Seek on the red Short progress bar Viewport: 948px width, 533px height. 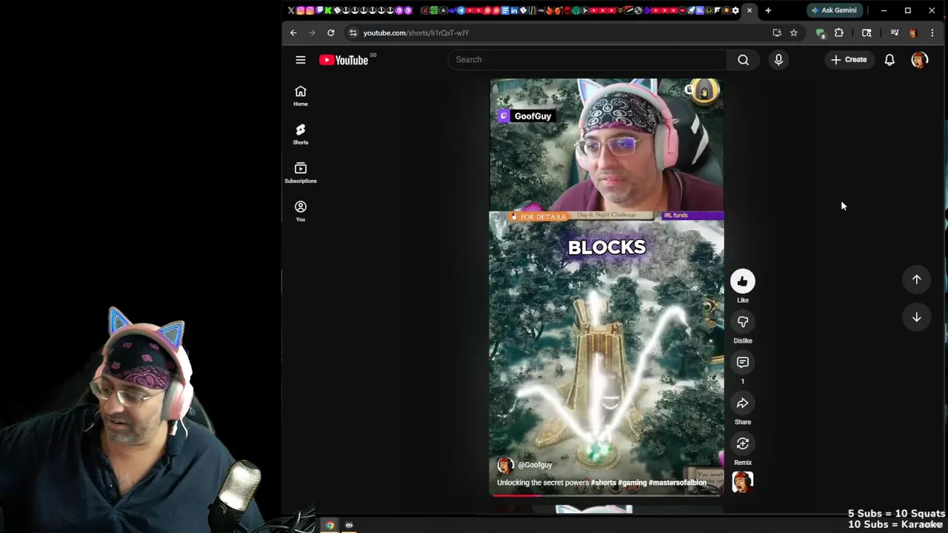(x=606, y=495)
